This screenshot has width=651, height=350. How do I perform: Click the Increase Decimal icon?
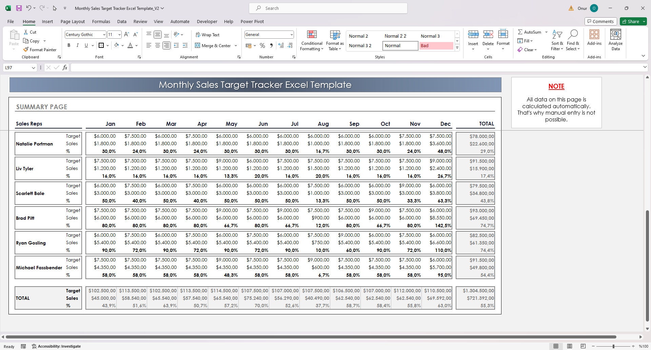pyautogui.click(x=281, y=45)
